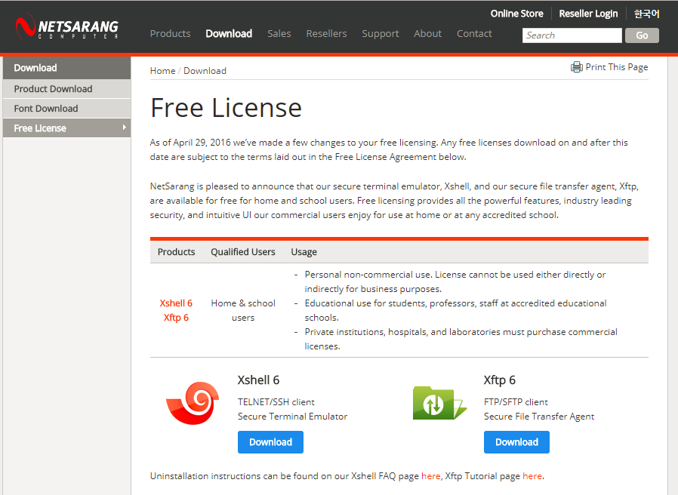Click the Usage column header

pyautogui.click(x=304, y=252)
